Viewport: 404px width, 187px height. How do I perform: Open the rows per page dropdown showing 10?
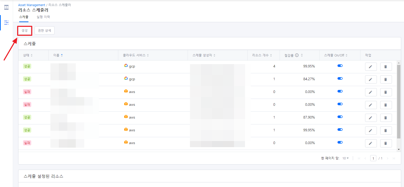click(345, 158)
